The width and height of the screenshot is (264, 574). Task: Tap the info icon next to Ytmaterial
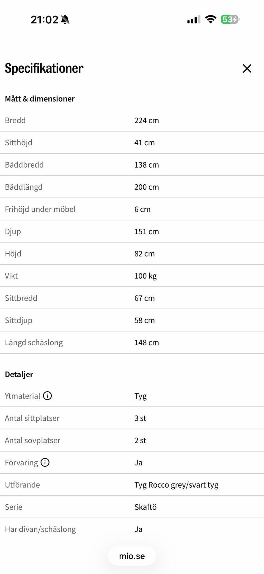click(47, 396)
